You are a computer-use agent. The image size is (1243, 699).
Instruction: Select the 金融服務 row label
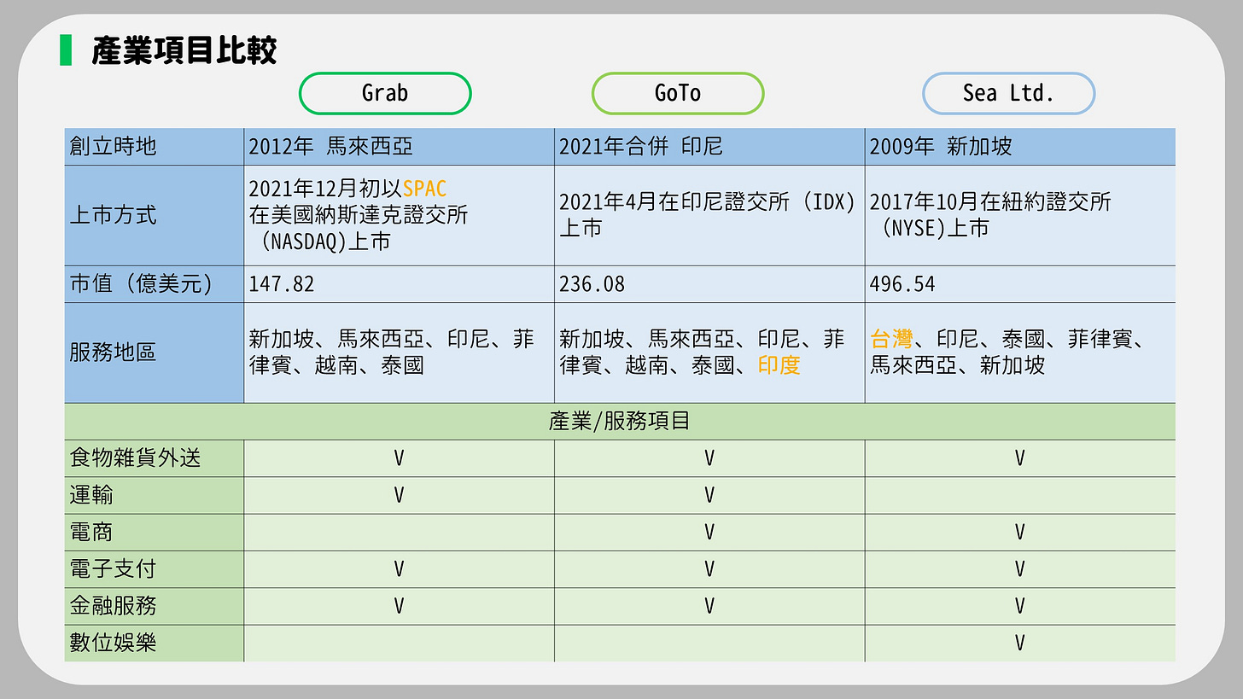coord(155,606)
